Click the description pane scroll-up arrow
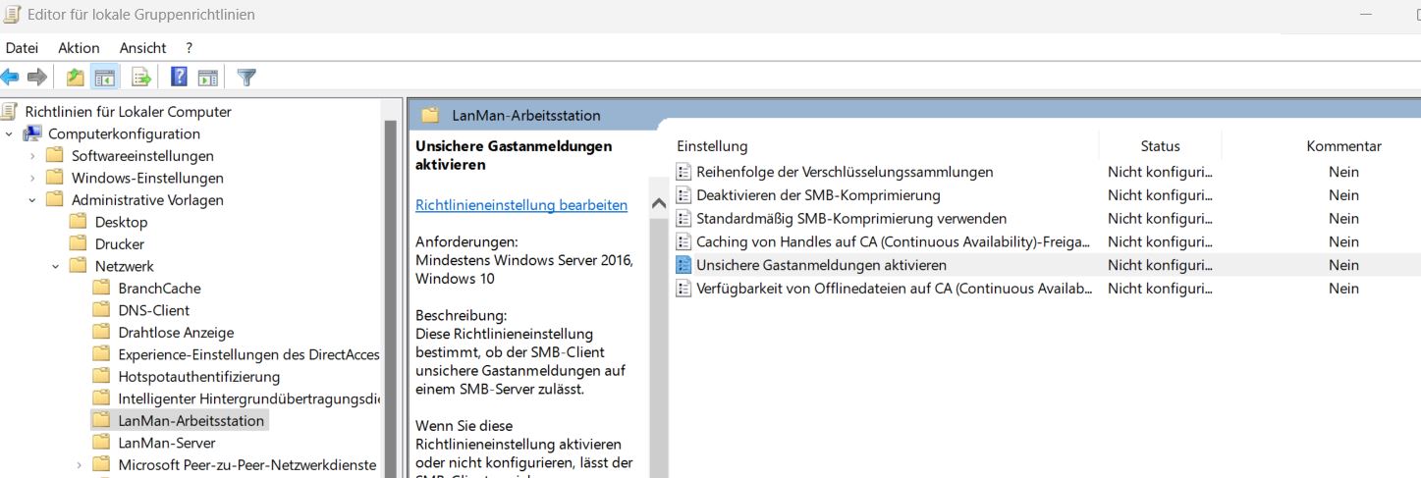Image resolution: width=1421 pixels, height=478 pixels. (658, 204)
